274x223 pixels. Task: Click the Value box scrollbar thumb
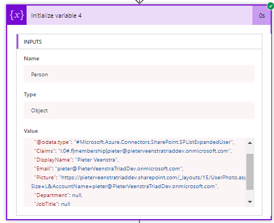click(x=250, y=172)
